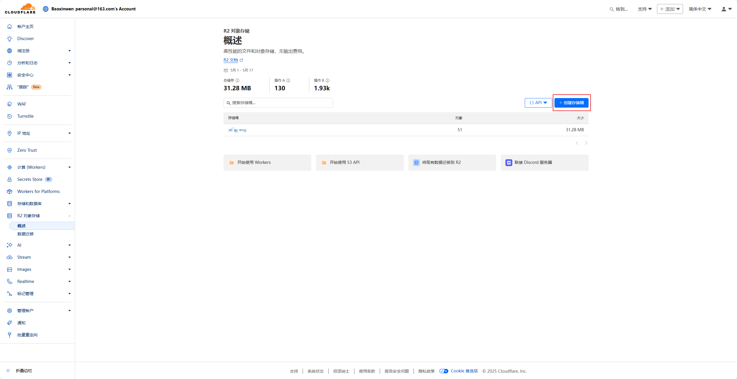Expand the 计算 (Workers) section
Viewport: 737px width, 379px height.
click(70, 167)
